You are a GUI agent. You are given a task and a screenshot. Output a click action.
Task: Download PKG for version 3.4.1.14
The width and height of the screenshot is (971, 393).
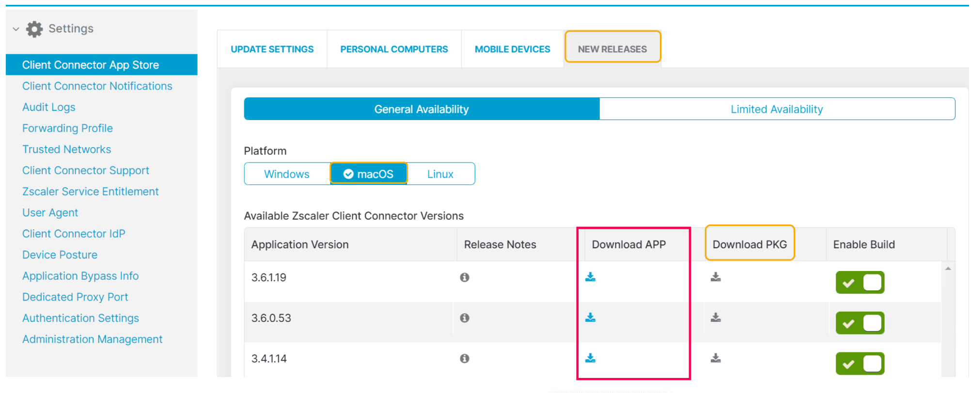point(716,358)
